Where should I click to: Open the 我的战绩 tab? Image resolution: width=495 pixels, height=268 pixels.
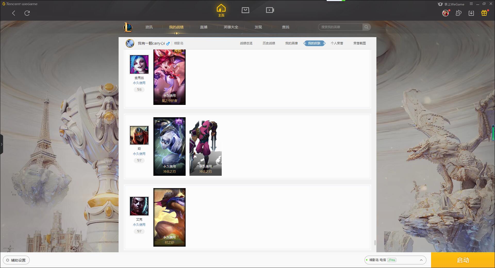click(176, 27)
